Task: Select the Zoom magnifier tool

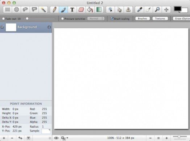Action: click(x=157, y=9)
